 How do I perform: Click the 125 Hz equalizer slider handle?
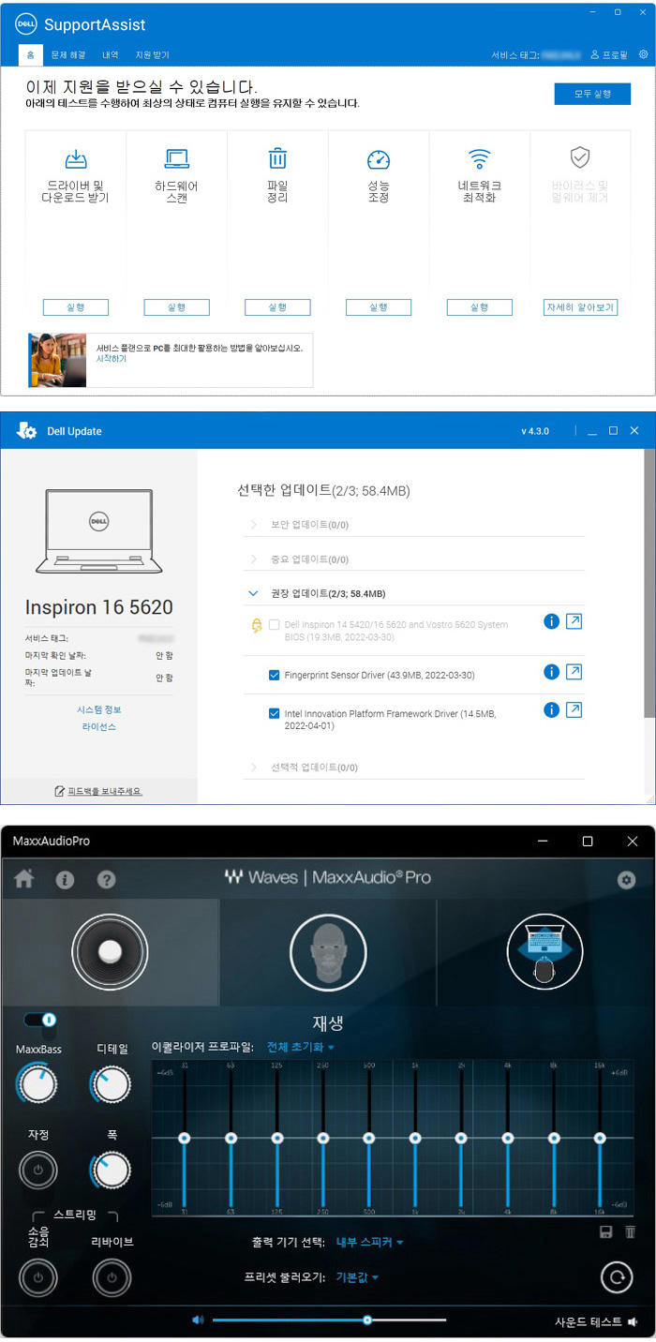(x=276, y=1138)
